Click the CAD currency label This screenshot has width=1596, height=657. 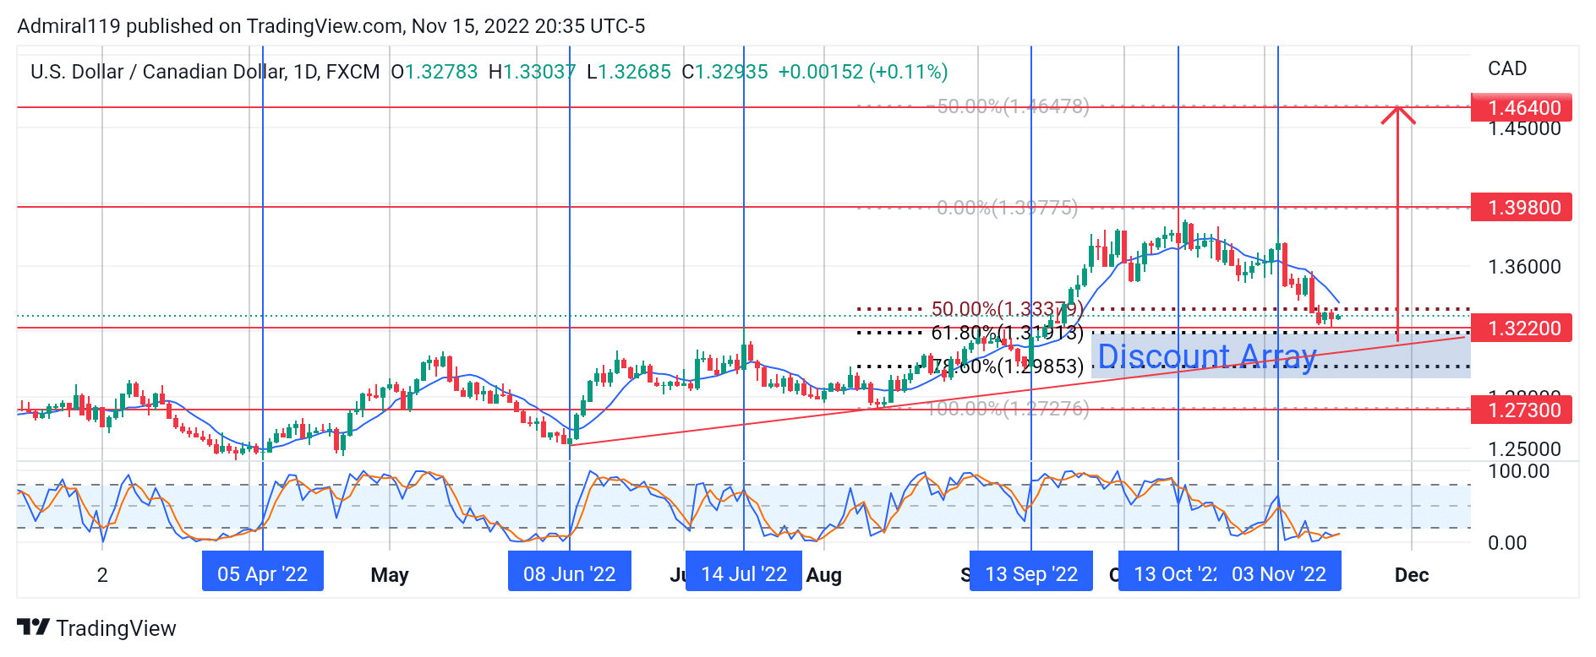coord(1507,68)
